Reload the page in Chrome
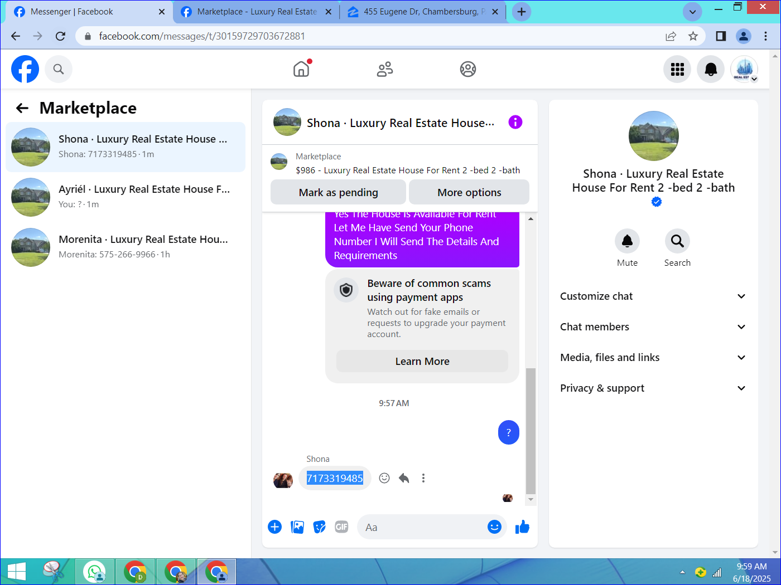781x585 pixels. pyautogui.click(x=60, y=36)
